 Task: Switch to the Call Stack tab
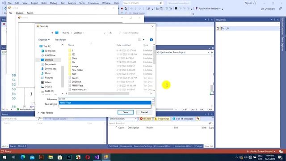pos(113,146)
